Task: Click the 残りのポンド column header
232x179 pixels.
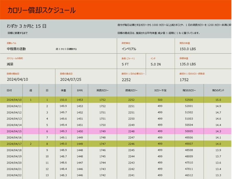Action: [218, 90]
